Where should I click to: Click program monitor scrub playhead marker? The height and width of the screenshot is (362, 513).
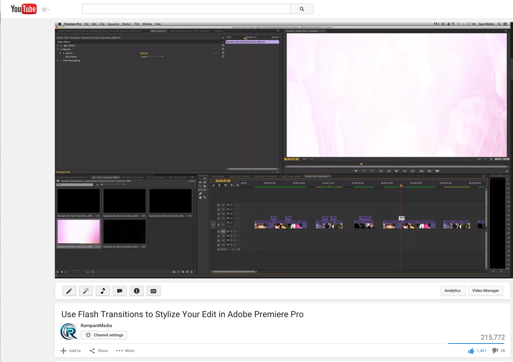click(361, 164)
